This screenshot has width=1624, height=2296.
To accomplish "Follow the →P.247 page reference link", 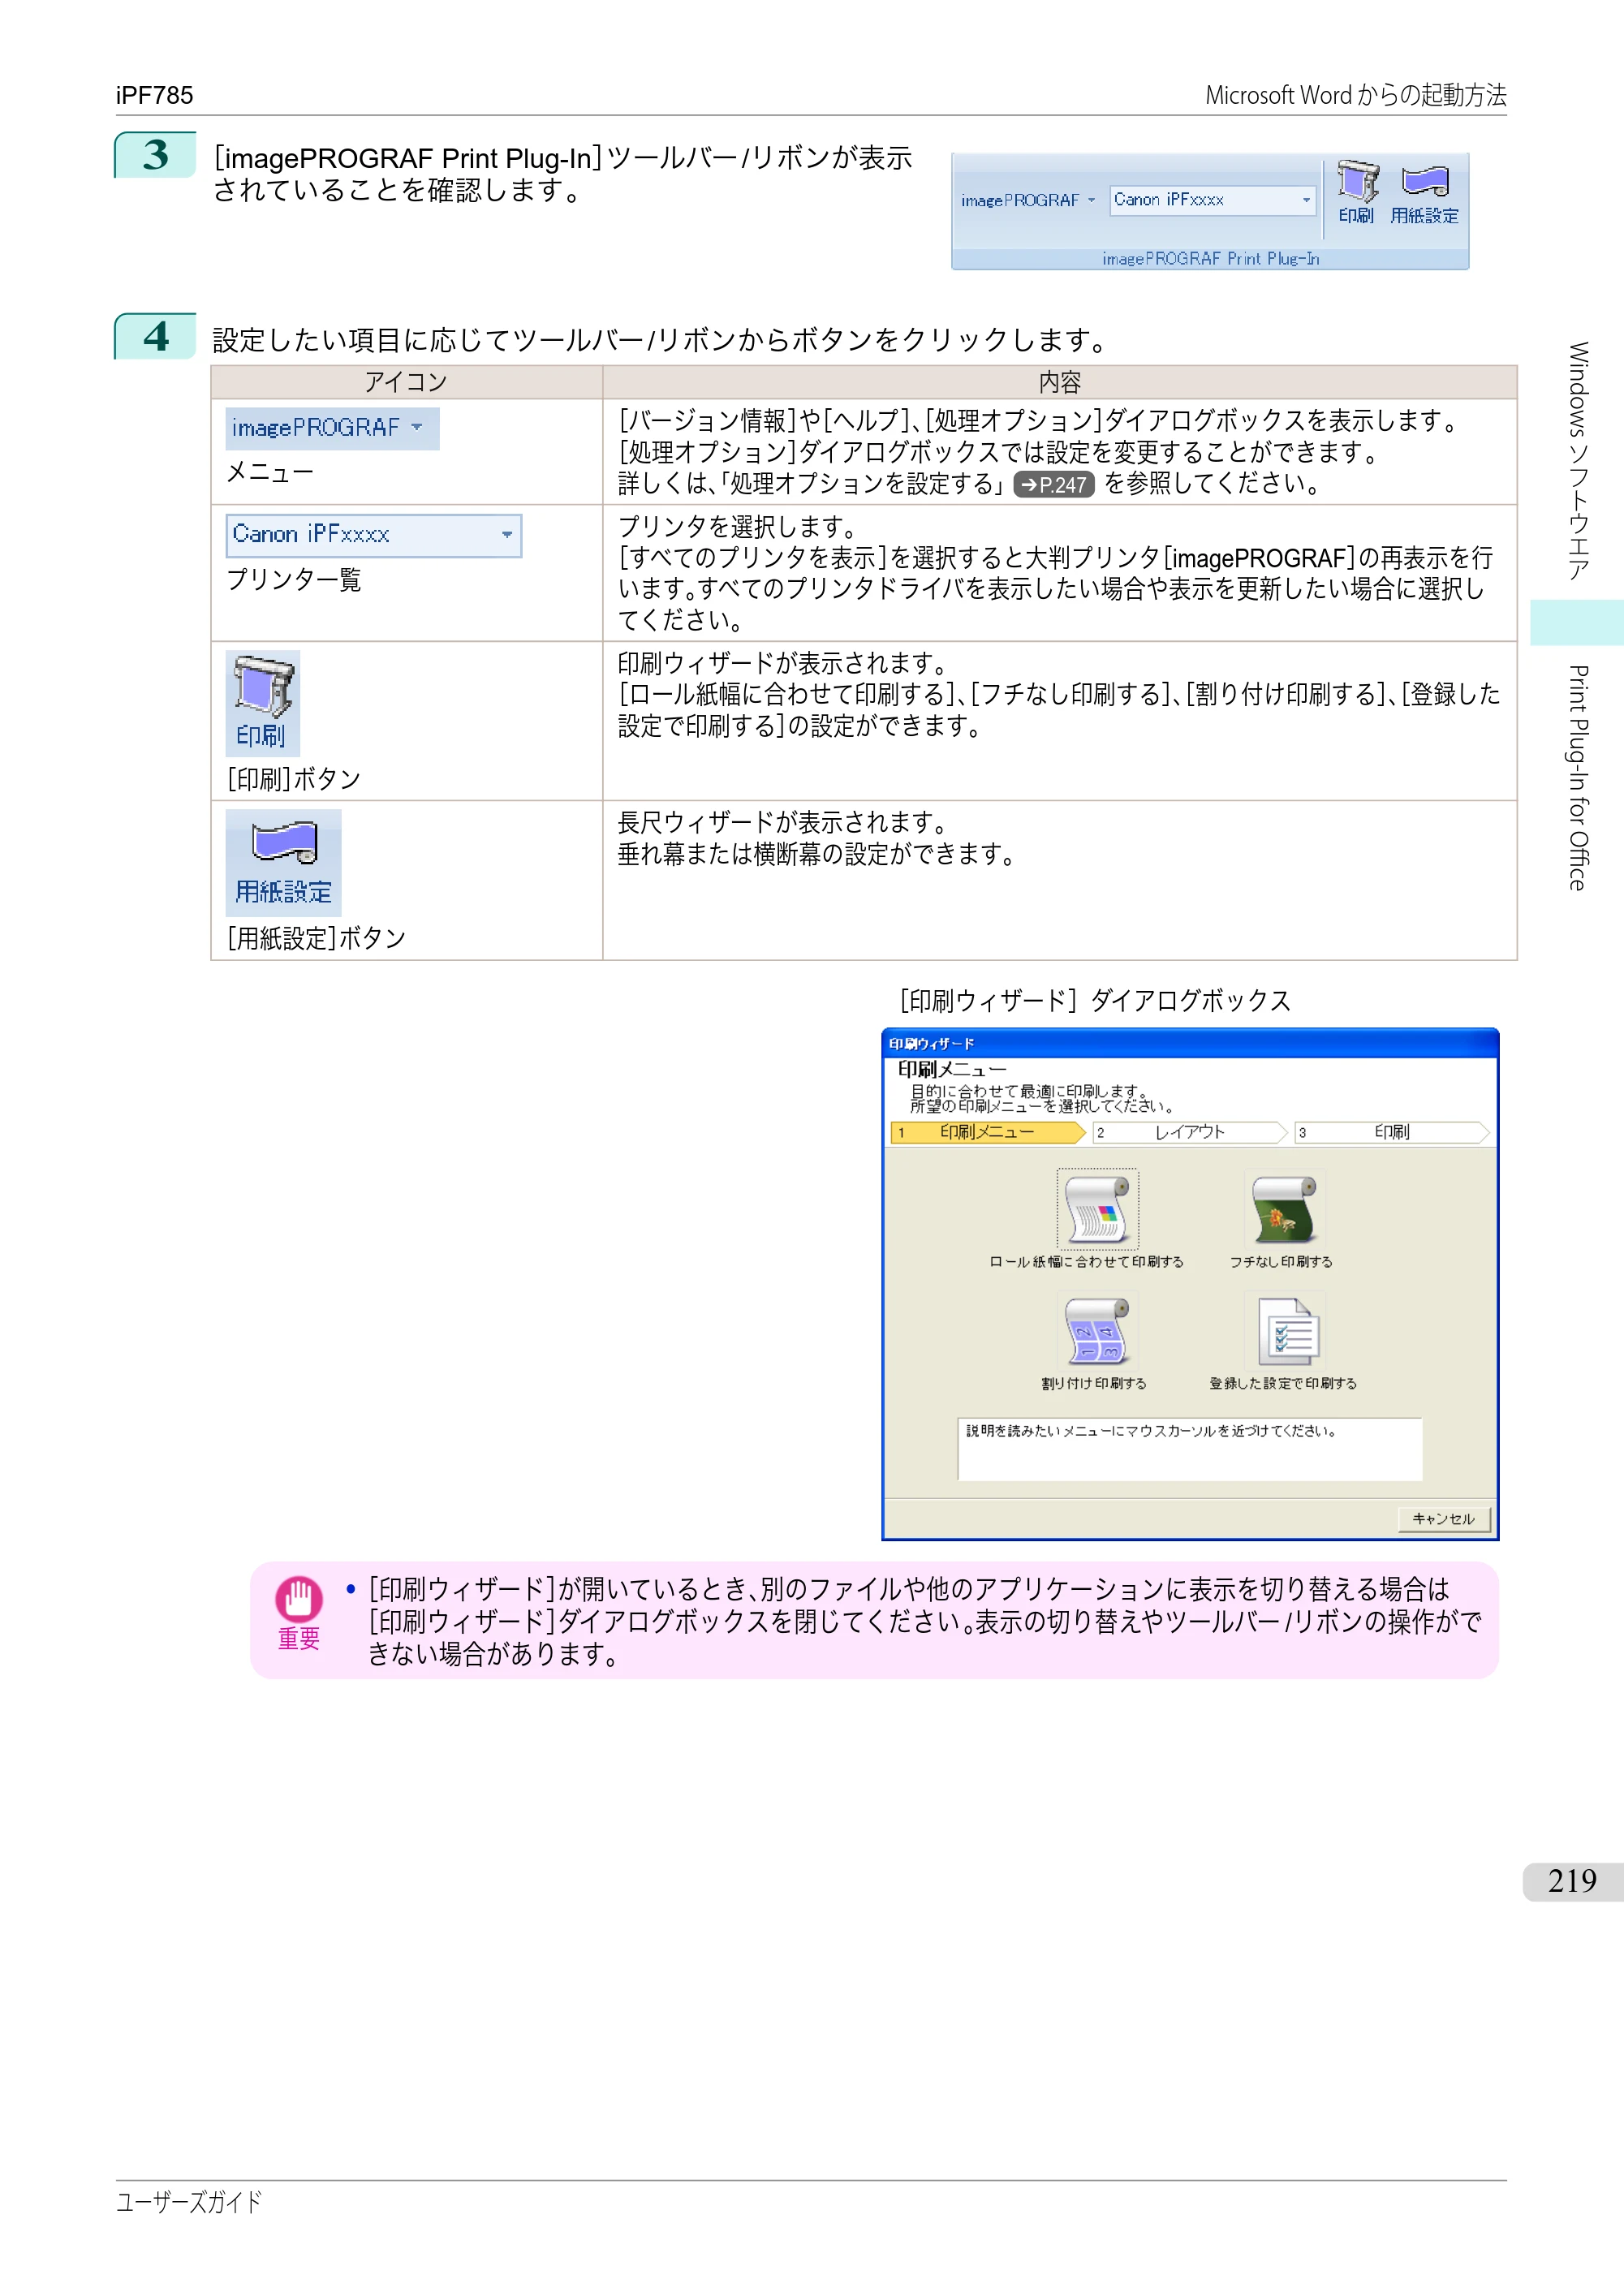I will (1054, 485).
